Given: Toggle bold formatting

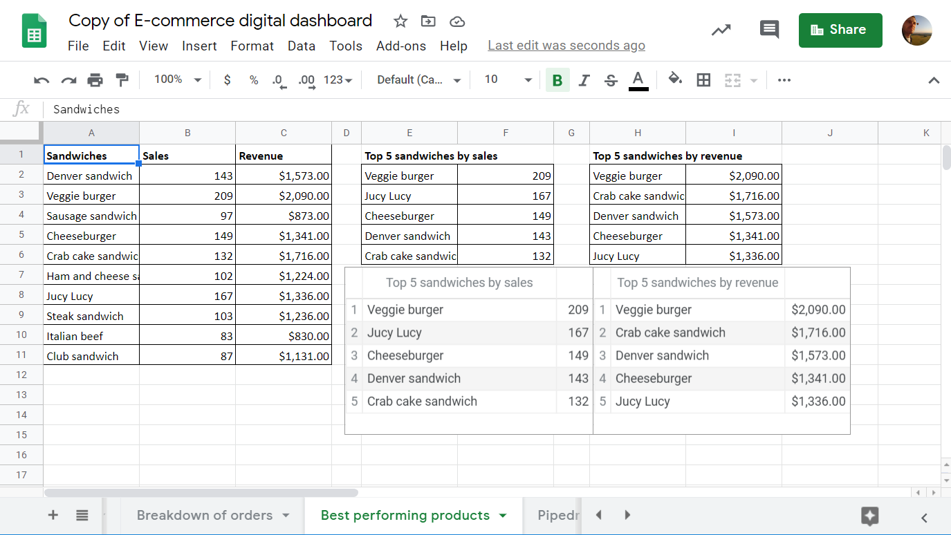Looking at the screenshot, I should pyautogui.click(x=557, y=79).
